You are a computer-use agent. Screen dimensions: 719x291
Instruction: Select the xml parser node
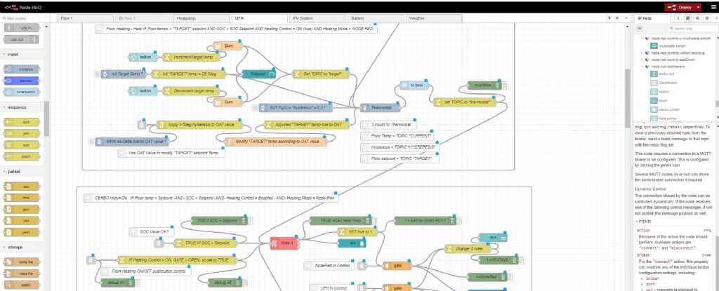pos(22,220)
